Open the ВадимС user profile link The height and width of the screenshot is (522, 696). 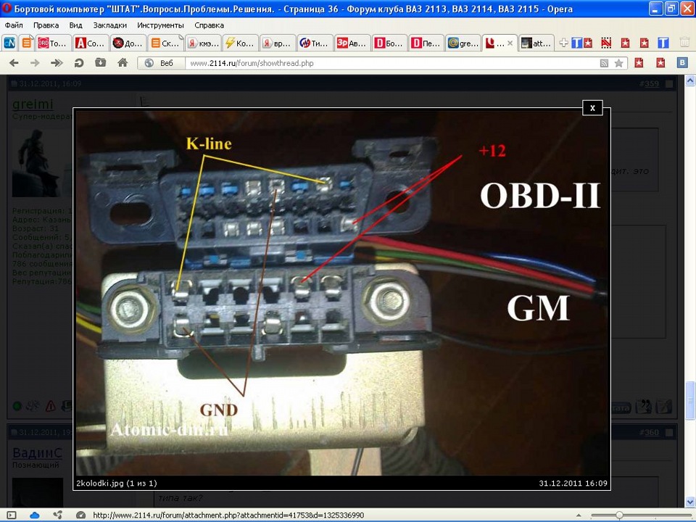click(x=37, y=452)
